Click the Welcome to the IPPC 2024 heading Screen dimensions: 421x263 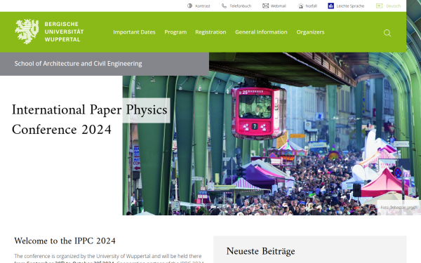click(65, 241)
